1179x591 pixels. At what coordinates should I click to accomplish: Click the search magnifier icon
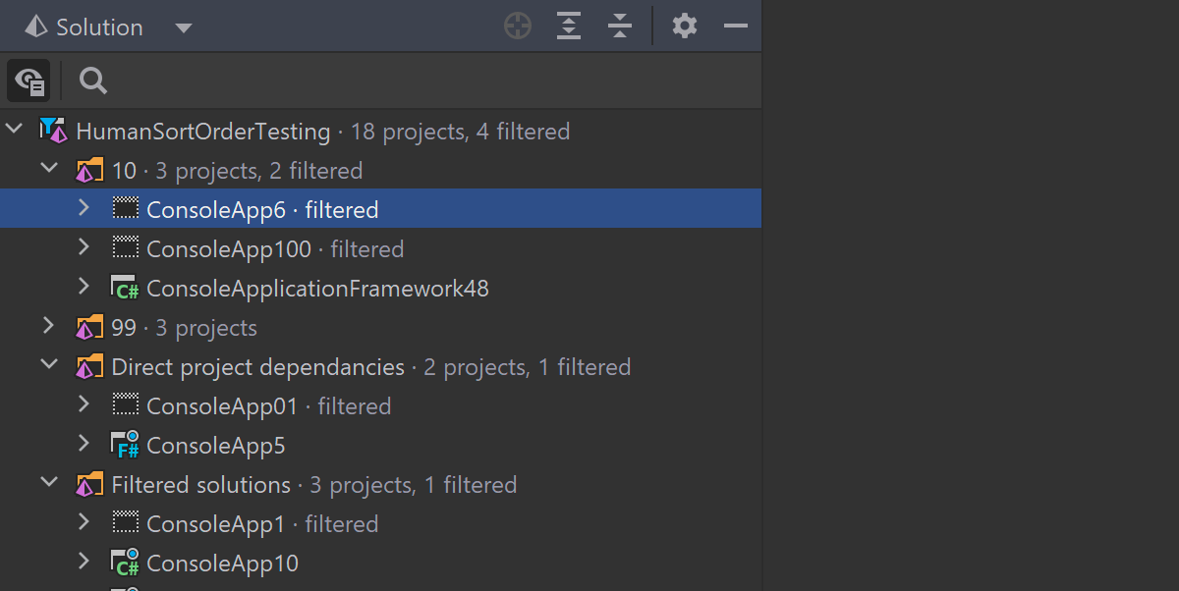click(93, 81)
